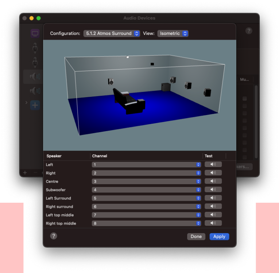Open channel dropdown for Right top middle

click(x=147, y=223)
